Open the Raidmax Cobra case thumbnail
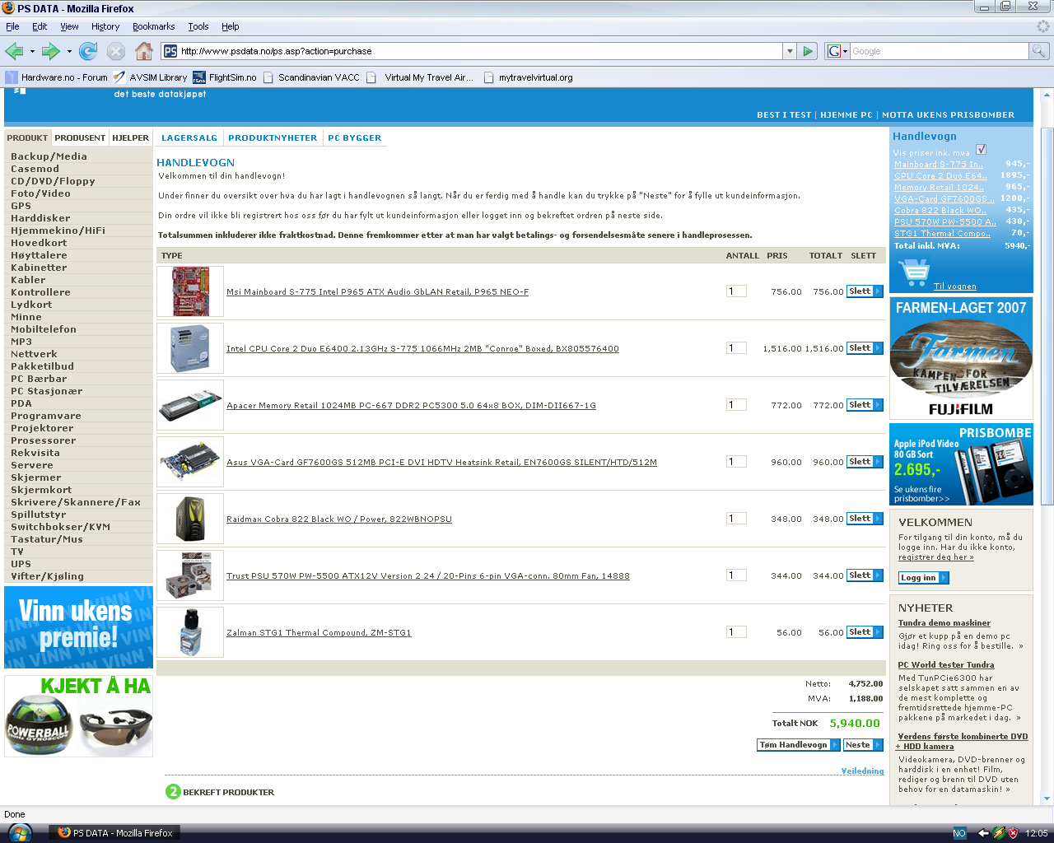 pyautogui.click(x=190, y=519)
